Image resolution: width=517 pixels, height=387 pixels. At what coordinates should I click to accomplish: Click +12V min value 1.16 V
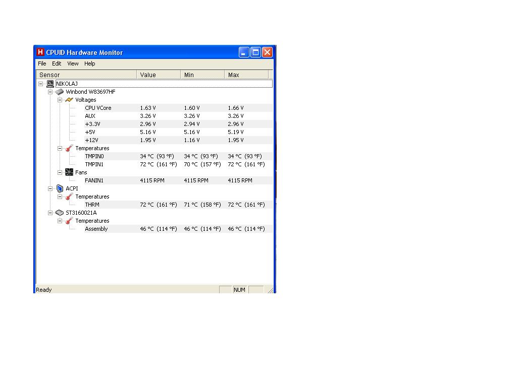point(192,140)
